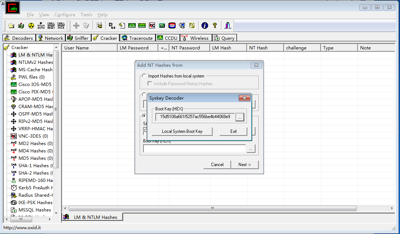Screen dimensions: 400x234
Task: Click the LM & NTLM Hashes bottom tab
Action: pos(92,217)
